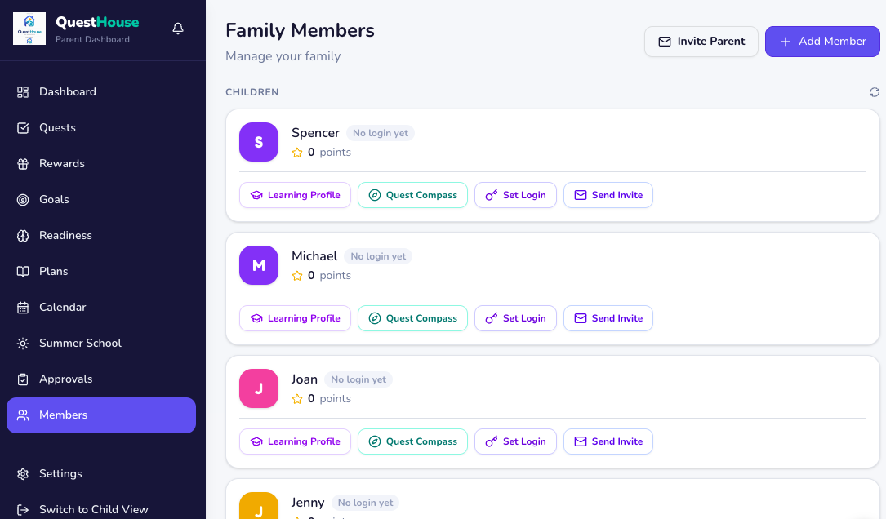Screen dimensions: 886x519
Task: Click Michael's "No login yet" badge
Action: [378, 256]
